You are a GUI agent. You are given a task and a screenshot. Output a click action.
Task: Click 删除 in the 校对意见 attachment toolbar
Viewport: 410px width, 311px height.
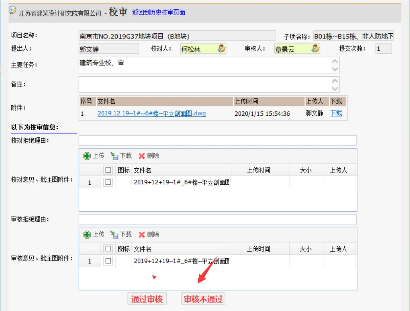149,156
